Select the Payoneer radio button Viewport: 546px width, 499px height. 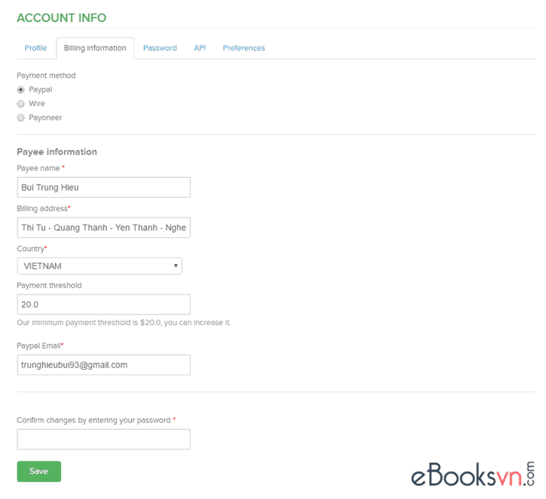pos(21,118)
